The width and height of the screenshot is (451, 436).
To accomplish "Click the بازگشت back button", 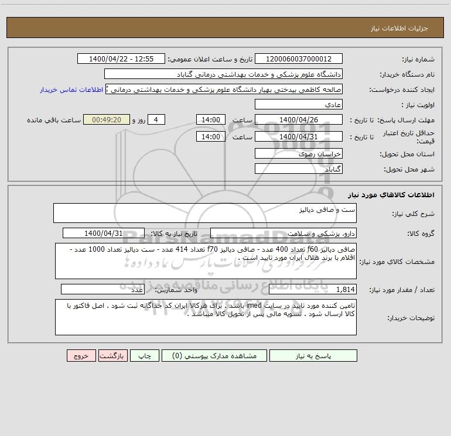I will pos(112,356).
